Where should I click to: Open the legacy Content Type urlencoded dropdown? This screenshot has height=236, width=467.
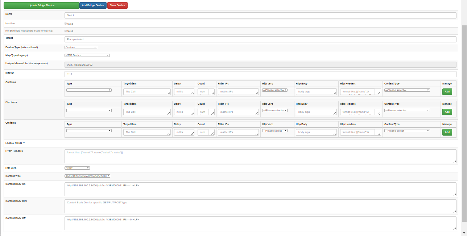click(87, 176)
